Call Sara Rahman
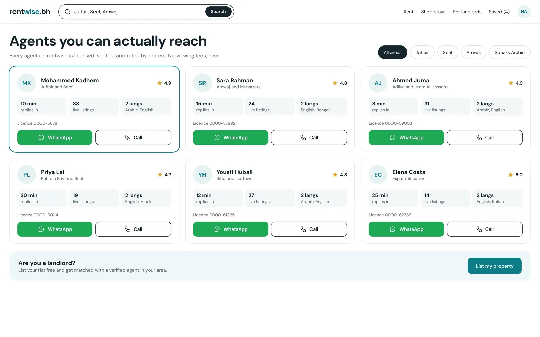Viewport: 540px width, 337px height. coord(309,137)
